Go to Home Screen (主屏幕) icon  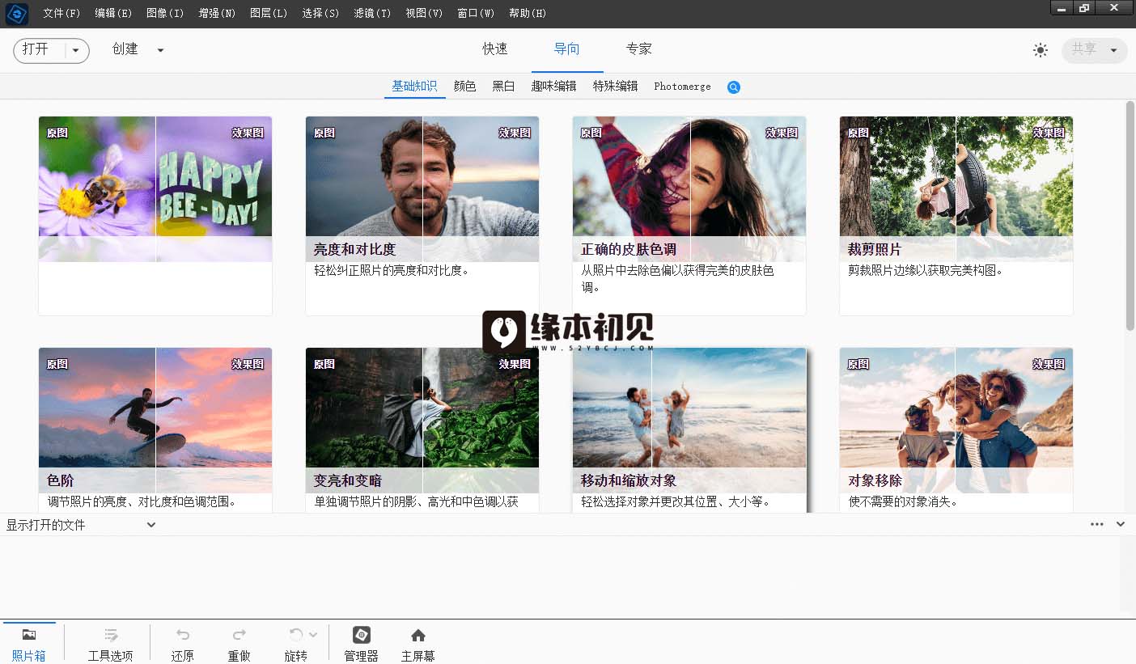point(418,635)
